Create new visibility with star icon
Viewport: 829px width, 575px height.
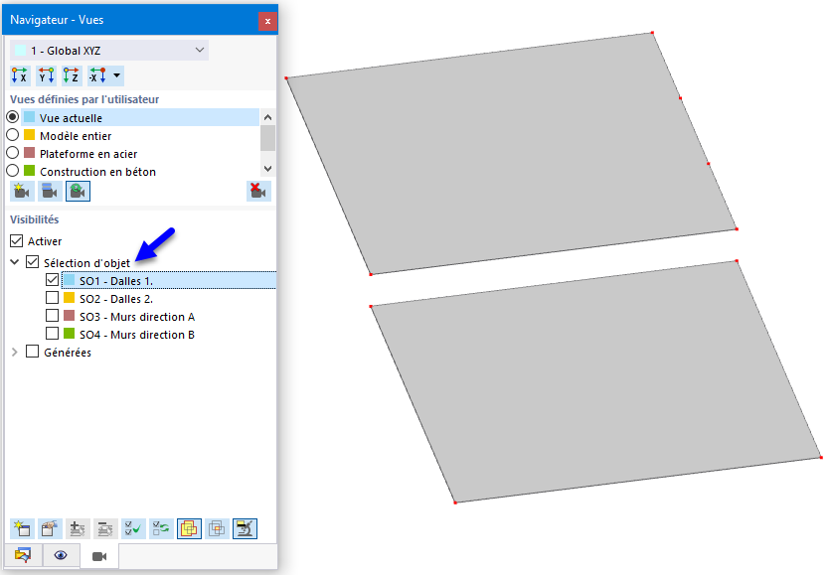22,528
